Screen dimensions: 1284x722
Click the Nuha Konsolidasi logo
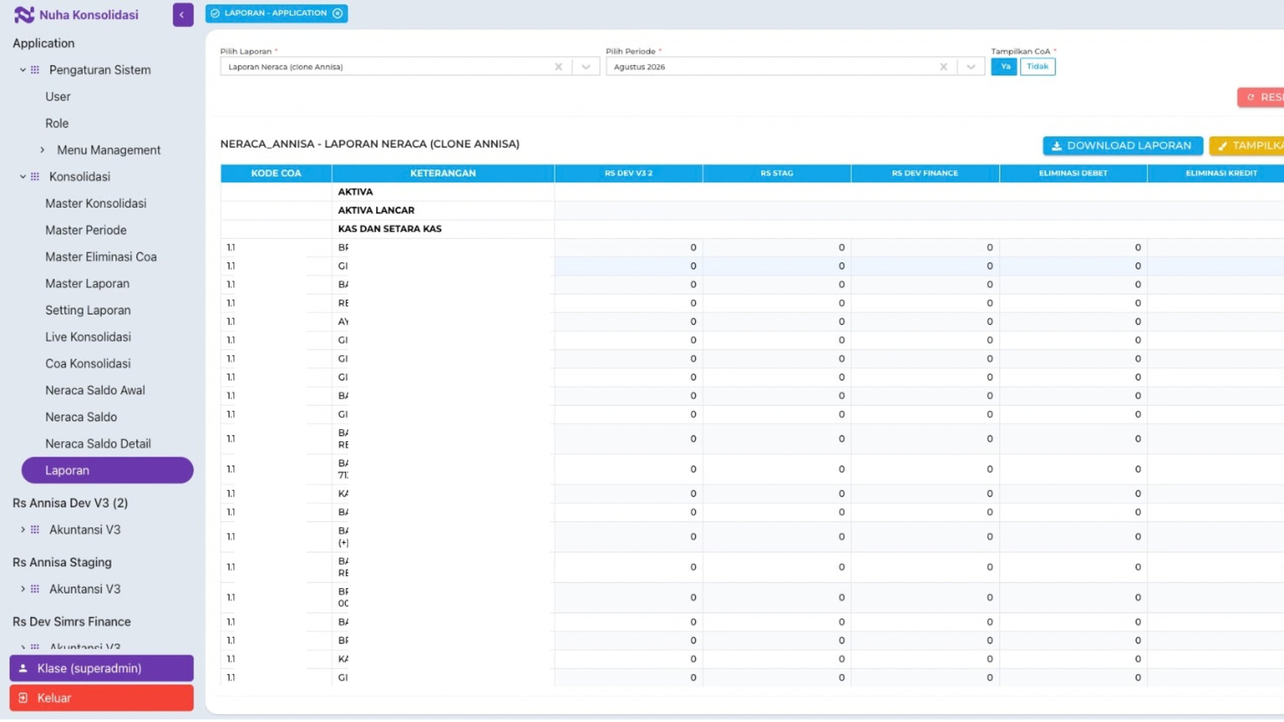[76, 14]
